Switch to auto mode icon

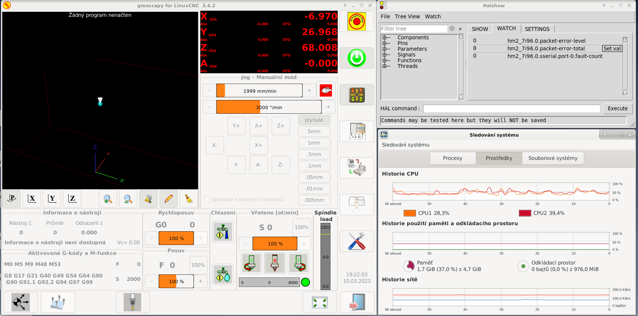coord(357,168)
